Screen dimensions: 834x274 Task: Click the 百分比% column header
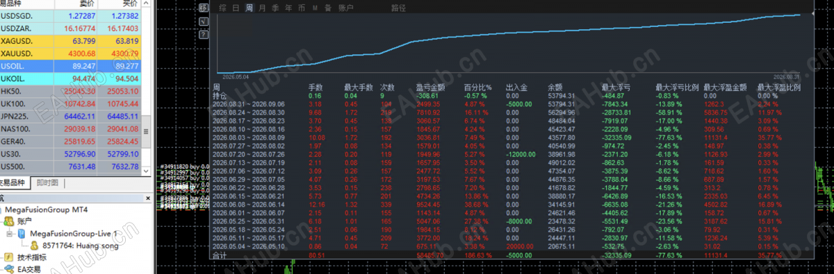(x=478, y=87)
